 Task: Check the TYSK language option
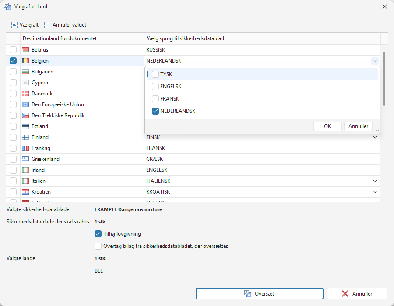155,74
